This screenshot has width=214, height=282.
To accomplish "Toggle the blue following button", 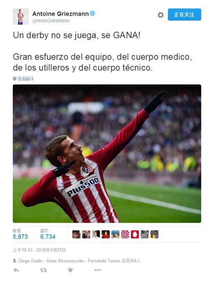I will click(x=184, y=14).
